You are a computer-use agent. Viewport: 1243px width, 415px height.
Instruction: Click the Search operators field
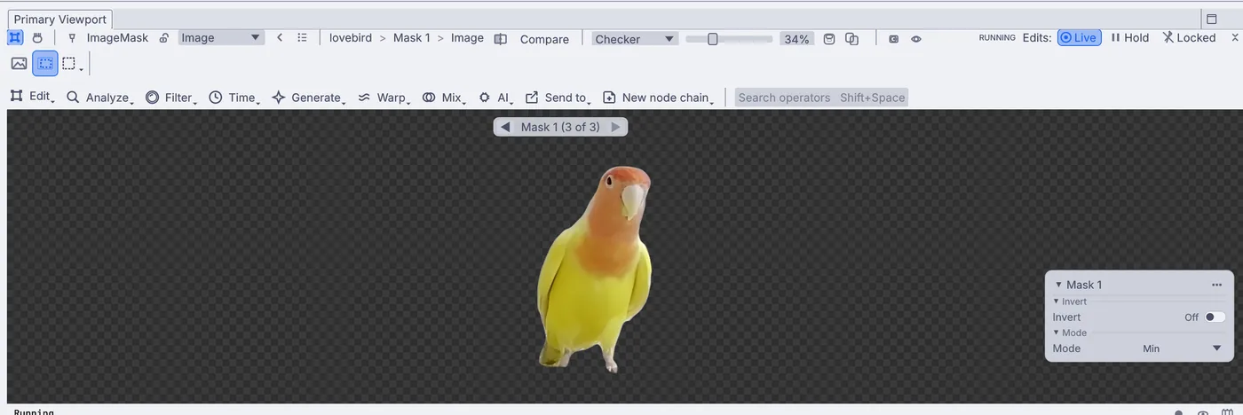click(821, 98)
